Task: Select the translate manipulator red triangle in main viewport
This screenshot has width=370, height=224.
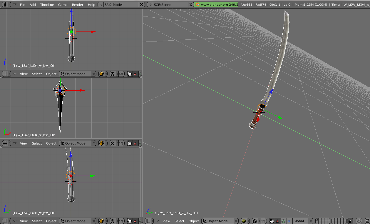Action: point(277,221)
